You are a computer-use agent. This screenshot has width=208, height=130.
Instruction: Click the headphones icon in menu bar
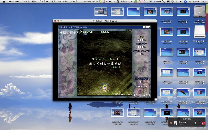click(x=118, y=2)
